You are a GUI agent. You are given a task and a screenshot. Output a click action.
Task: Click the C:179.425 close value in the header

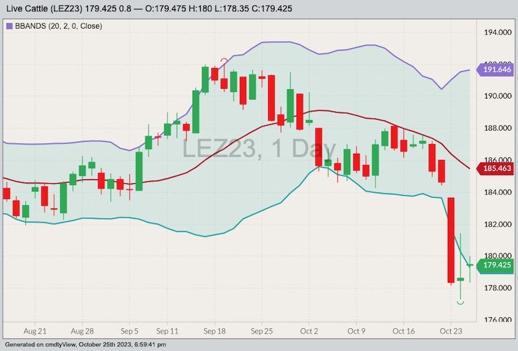pyautogui.click(x=272, y=9)
